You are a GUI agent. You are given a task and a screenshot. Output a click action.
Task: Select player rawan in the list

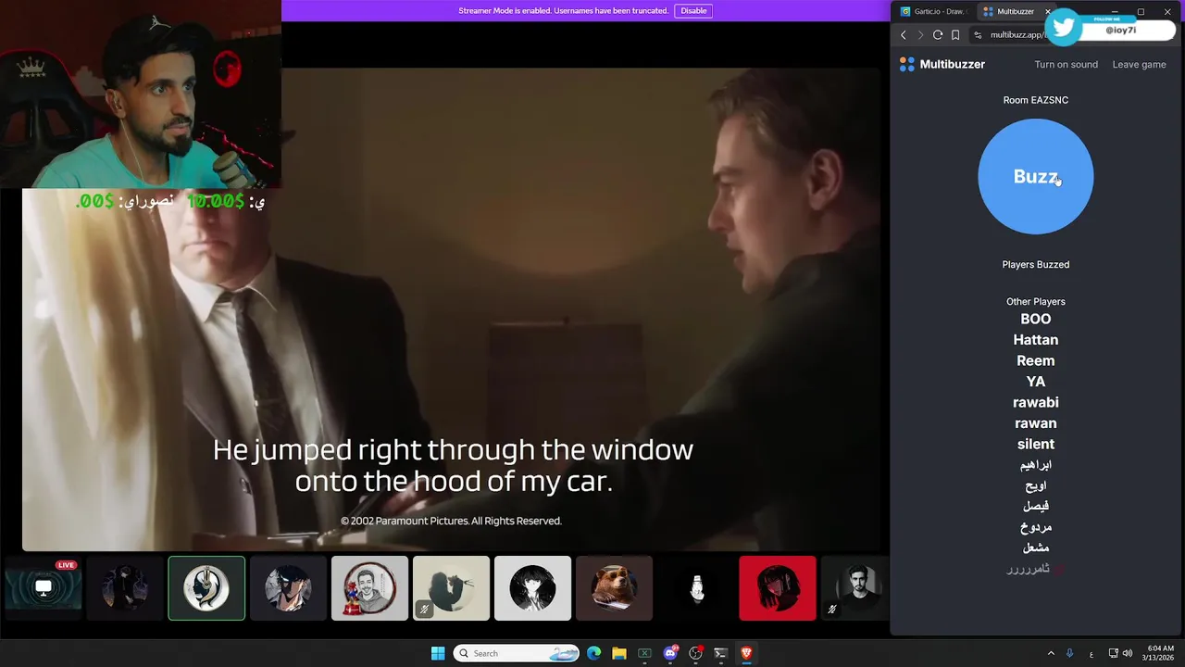(1035, 423)
